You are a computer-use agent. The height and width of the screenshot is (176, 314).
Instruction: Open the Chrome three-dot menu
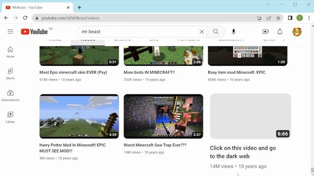309,18
